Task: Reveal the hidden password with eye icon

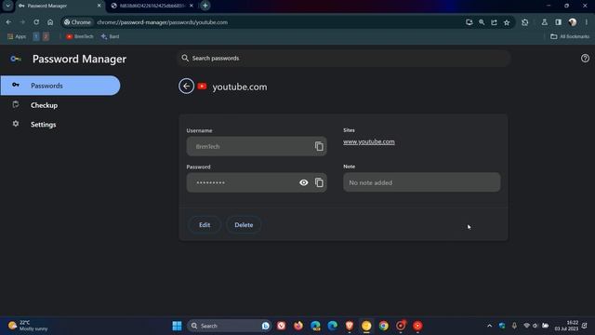Action: pyautogui.click(x=304, y=182)
